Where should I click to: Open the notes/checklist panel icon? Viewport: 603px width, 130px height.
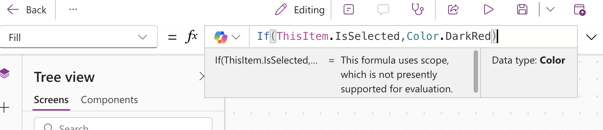click(x=349, y=9)
